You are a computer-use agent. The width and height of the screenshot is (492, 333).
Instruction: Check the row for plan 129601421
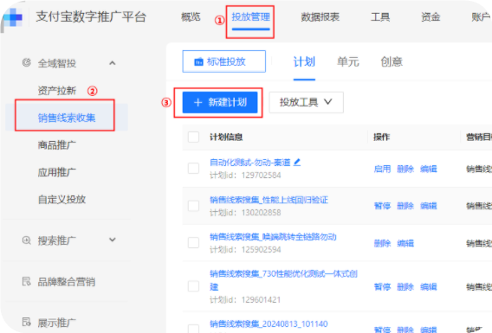tap(193, 286)
